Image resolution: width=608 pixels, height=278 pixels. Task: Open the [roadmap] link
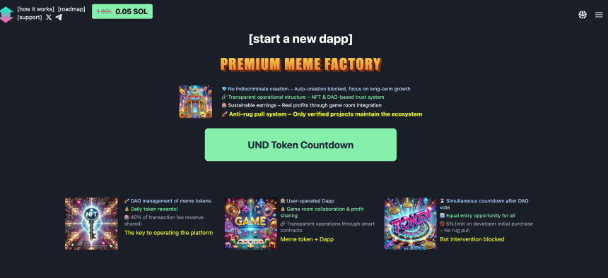coord(71,9)
